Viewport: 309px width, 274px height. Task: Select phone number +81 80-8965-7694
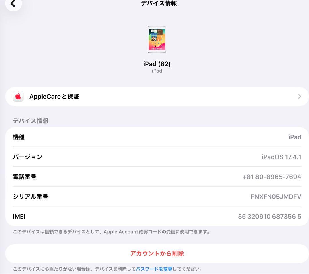pyautogui.click(x=272, y=177)
